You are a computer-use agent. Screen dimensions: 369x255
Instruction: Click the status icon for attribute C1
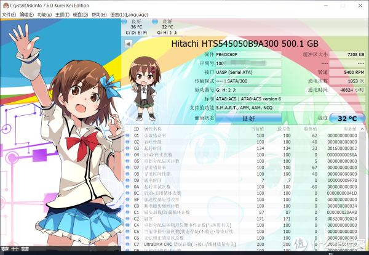pos(127,212)
